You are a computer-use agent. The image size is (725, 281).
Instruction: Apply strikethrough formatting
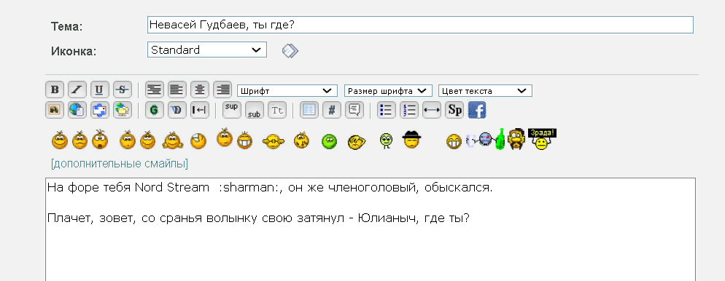coord(123,90)
